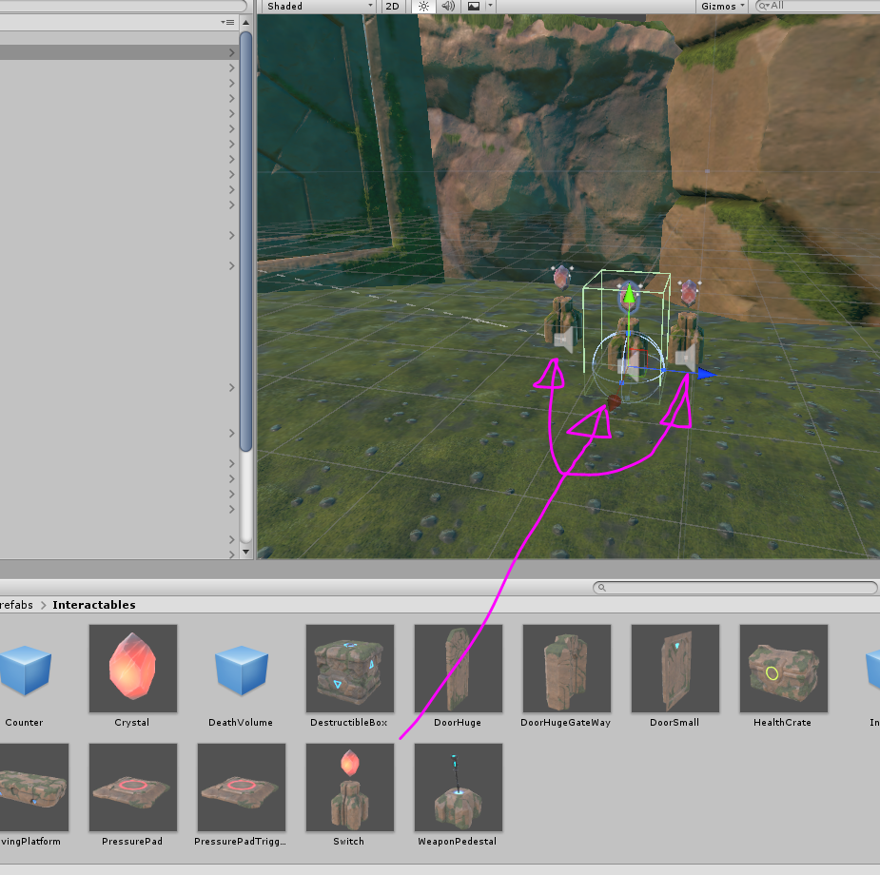Click hierarchy scrollbar up arrow

click(245, 23)
